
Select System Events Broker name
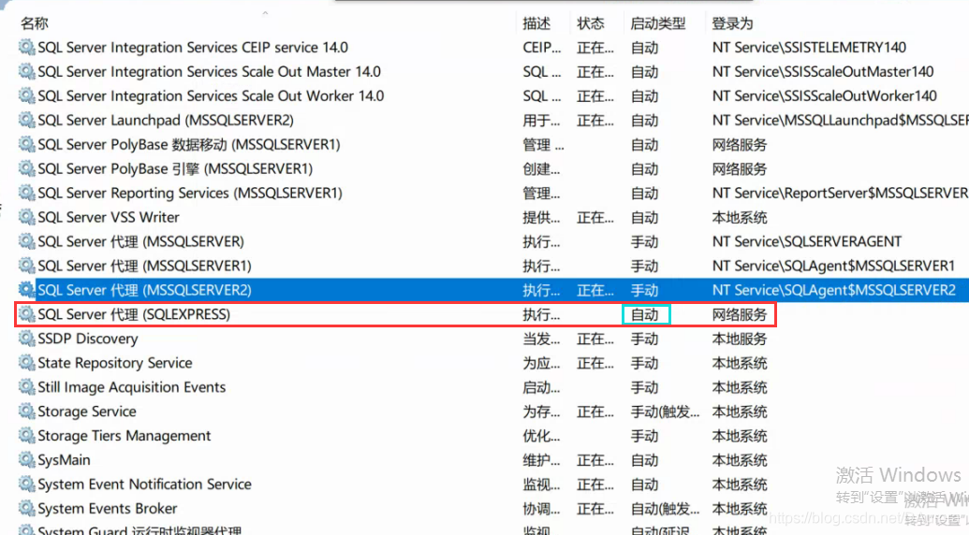pyautogui.click(x=108, y=509)
